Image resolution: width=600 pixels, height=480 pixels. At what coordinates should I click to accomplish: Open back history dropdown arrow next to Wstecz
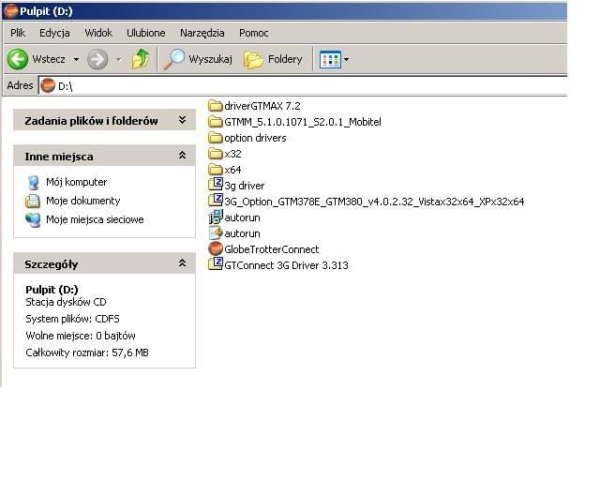click(x=76, y=60)
